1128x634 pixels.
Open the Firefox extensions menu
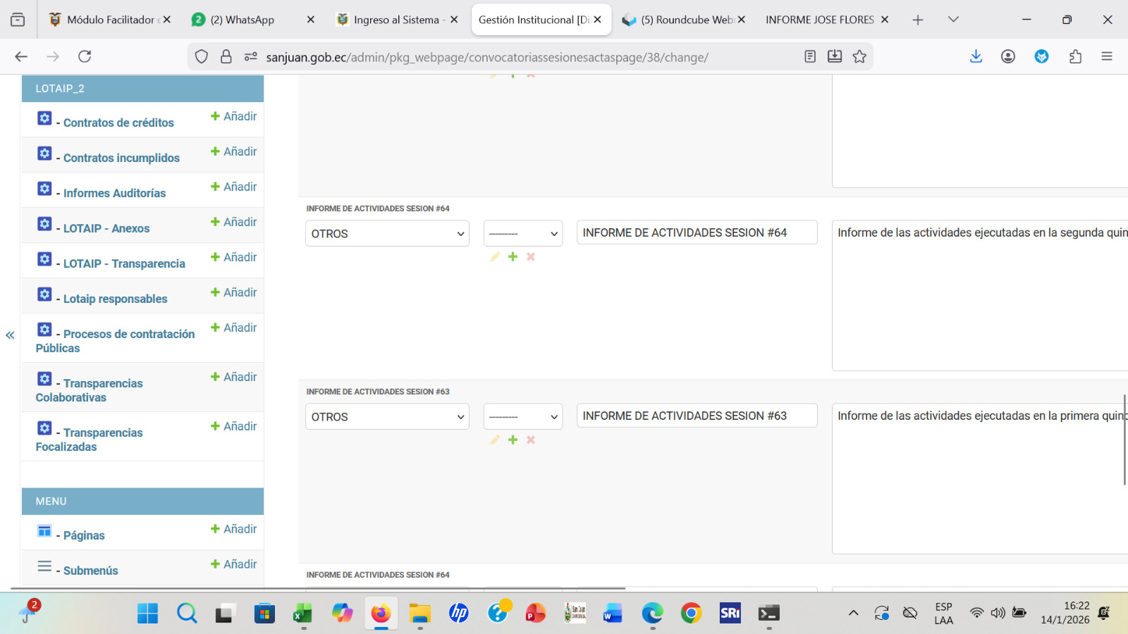pos(1075,57)
